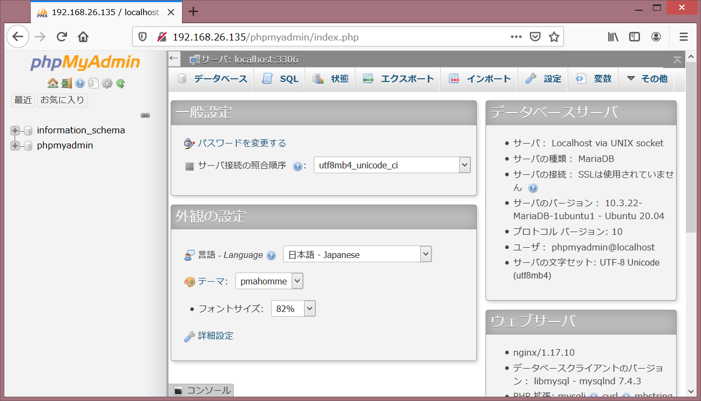The image size is (701, 401).
Task: Log out using the door icon
Action: 66,83
